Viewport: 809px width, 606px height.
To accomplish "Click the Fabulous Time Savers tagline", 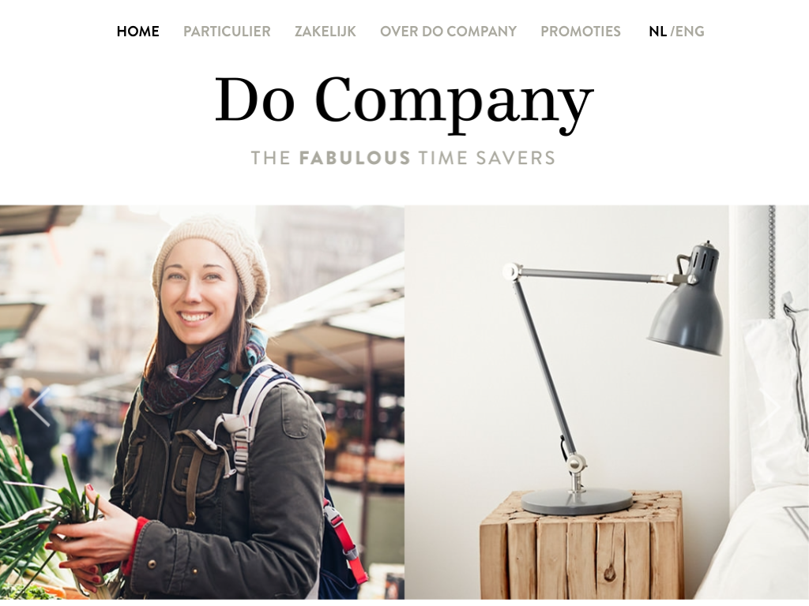I will click(403, 158).
